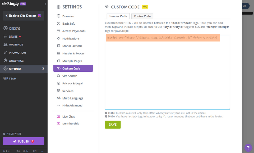Click the Domains globe icon
The image size is (254, 153).
58,16
